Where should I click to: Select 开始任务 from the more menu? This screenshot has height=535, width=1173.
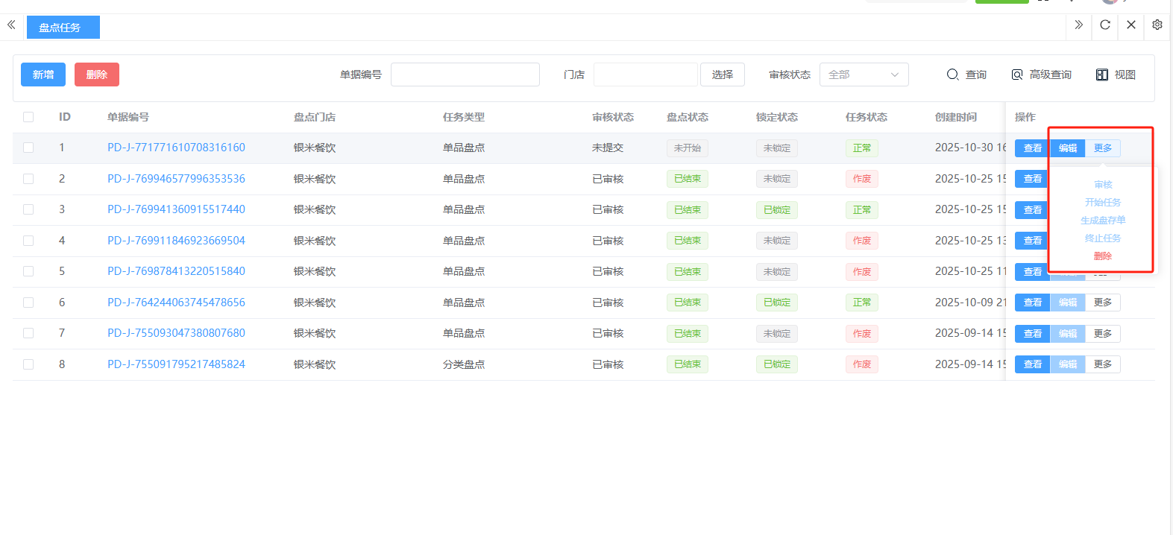click(x=1102, y=203)
